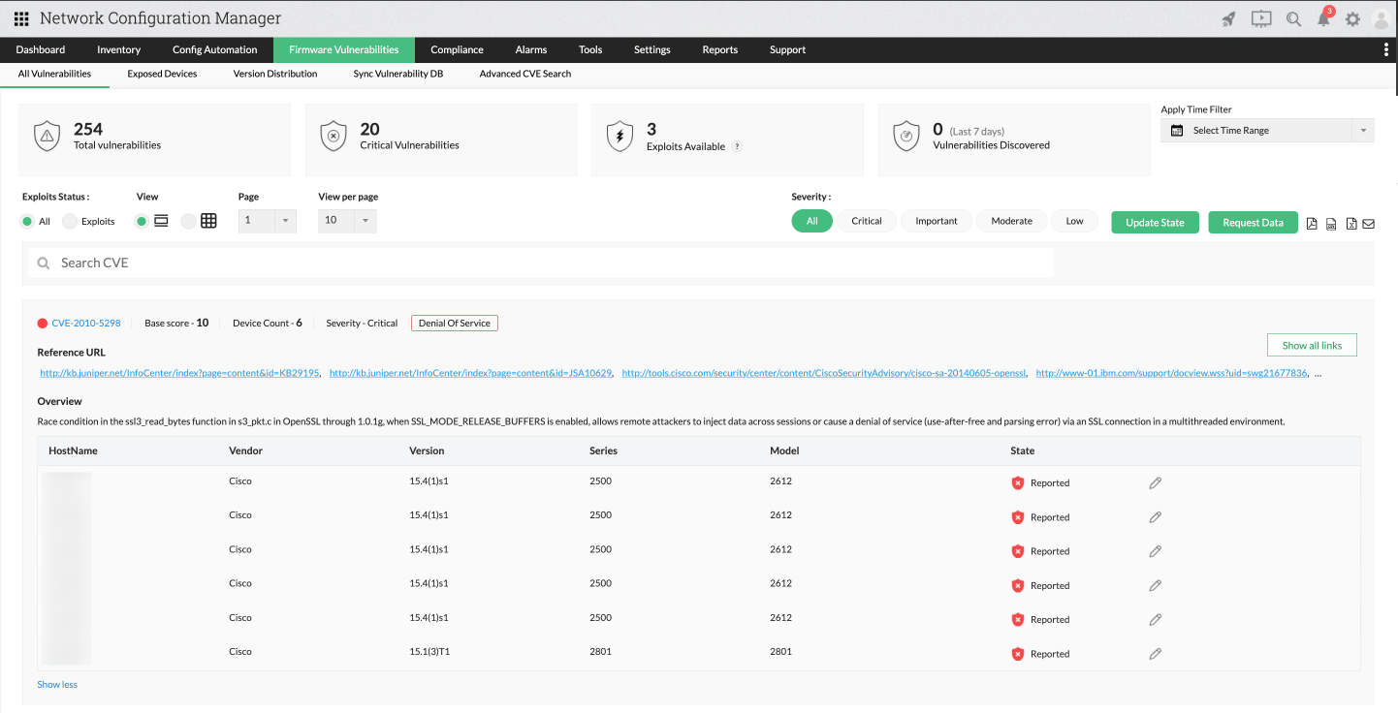The width and height of the screenshot is (1398, 713).
Task: Edit state of the first Reported device
Action: 1155,482
